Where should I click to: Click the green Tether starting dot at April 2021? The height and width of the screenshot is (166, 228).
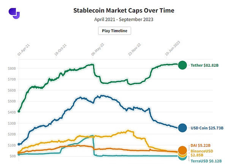19,111
